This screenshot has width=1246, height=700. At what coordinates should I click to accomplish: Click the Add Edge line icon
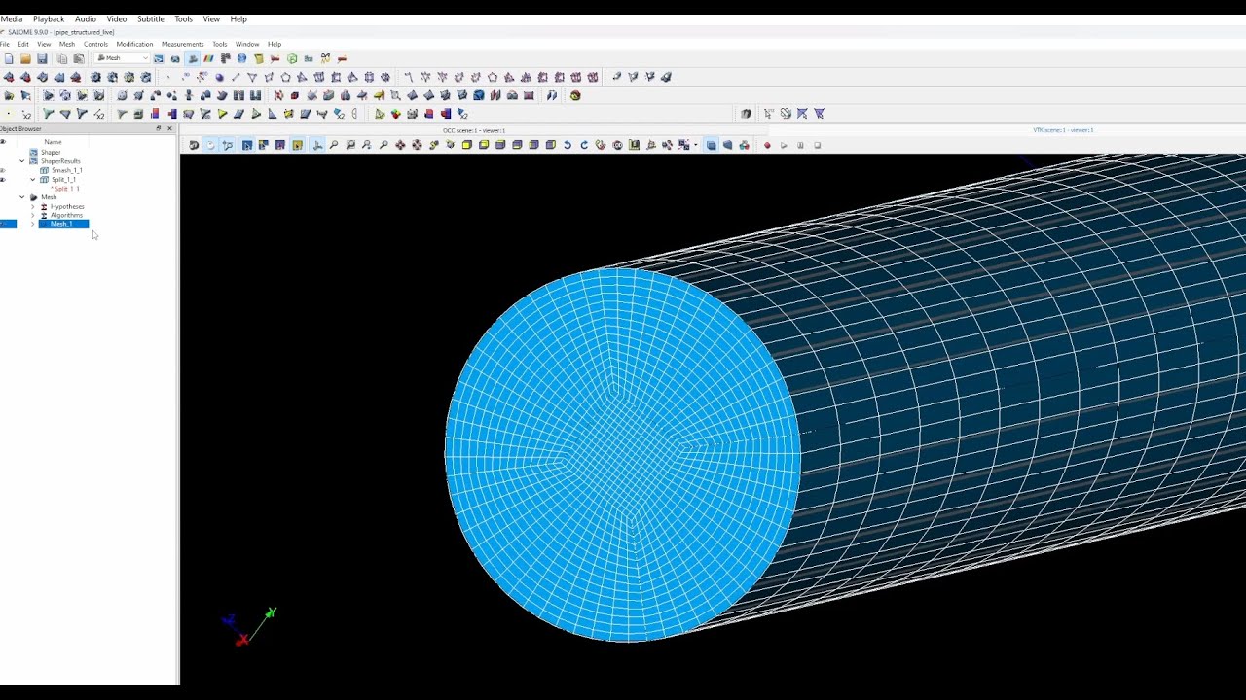pos(236,77)
